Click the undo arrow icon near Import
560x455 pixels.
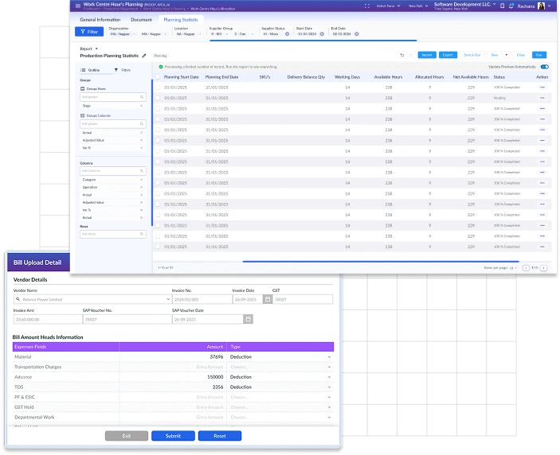point(402,55)
